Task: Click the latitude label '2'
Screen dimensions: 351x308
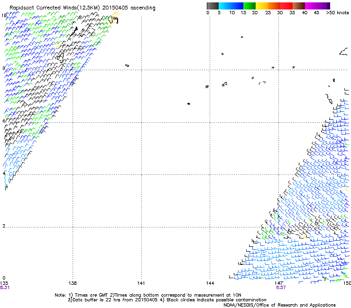Action: tap(4, 226)
